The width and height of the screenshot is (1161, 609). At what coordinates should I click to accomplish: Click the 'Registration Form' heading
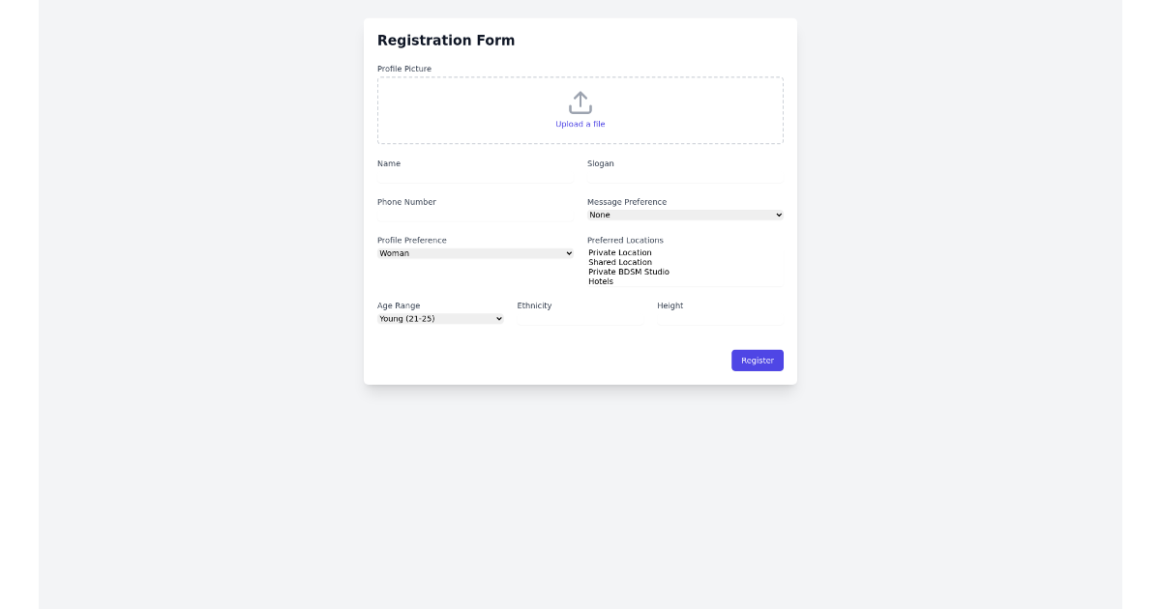(446, 40)
